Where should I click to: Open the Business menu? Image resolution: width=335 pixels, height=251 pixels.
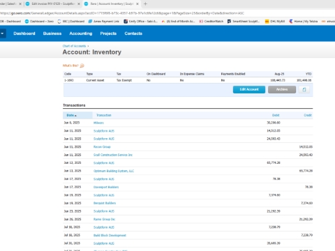(52, 33)
